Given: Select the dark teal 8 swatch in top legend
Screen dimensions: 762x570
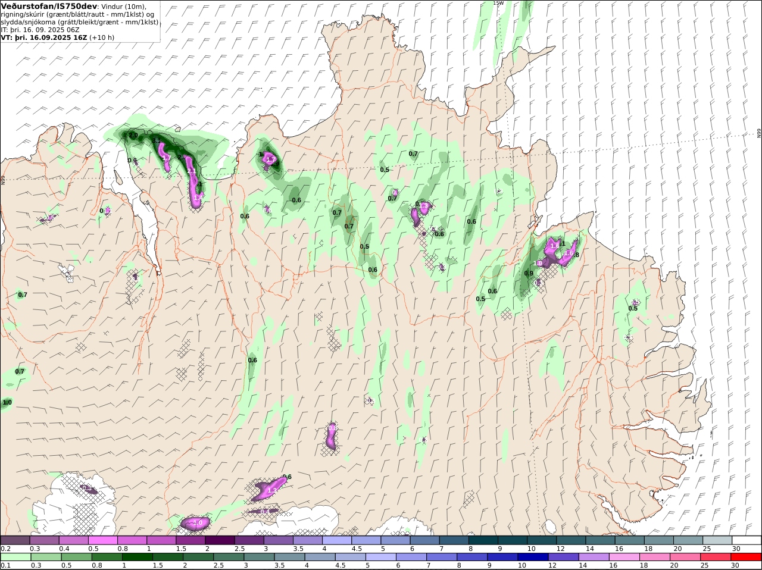Looking at the screenshot, I should coord(483,540).
